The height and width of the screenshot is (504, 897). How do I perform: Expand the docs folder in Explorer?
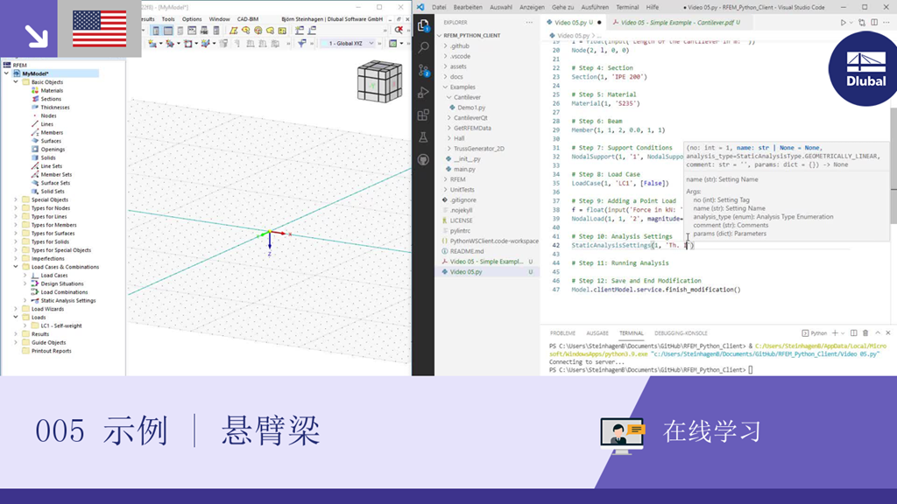click(446, 77)
